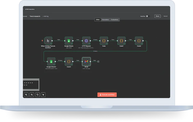Open the Evaluations tab
This screenshot has width=193, height=122.
115,20
